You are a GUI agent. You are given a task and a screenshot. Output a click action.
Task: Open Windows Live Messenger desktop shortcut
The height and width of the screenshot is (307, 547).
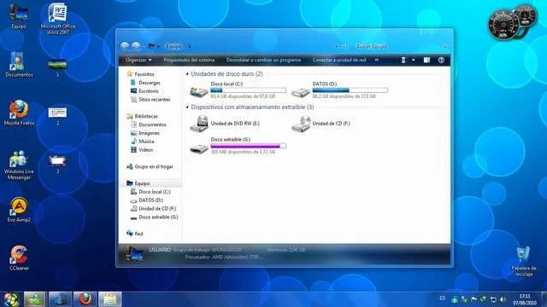[19, 165]
